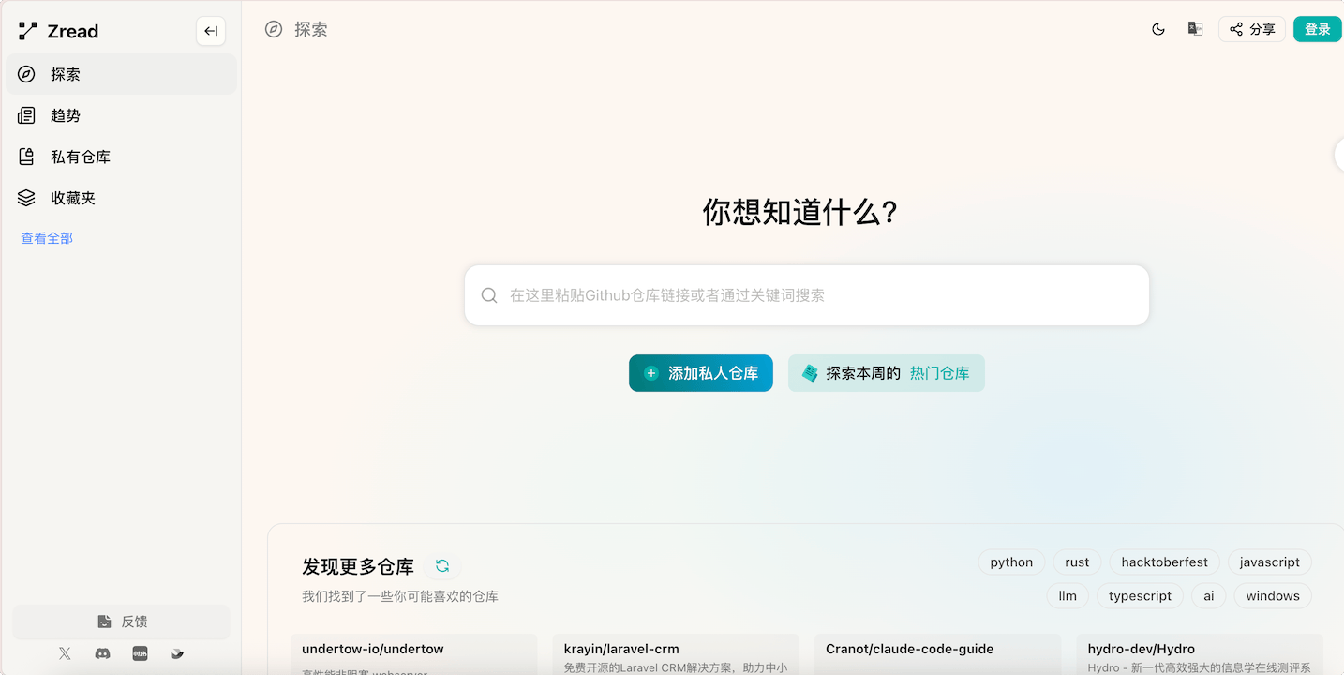
Task: Open the language translate switcher
Action: (x=1195, y=29)
